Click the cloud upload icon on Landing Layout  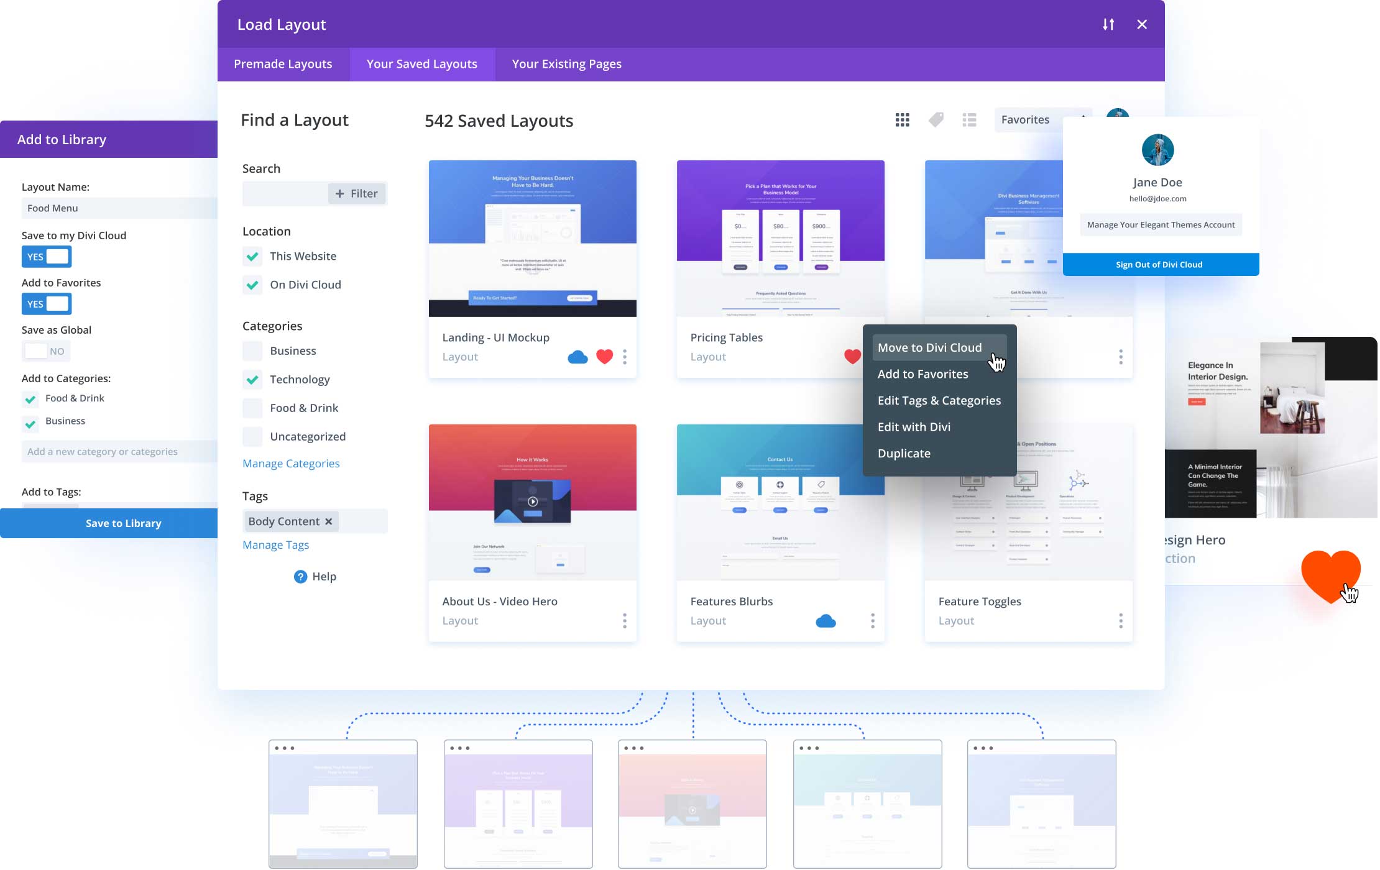pos(577,356)
